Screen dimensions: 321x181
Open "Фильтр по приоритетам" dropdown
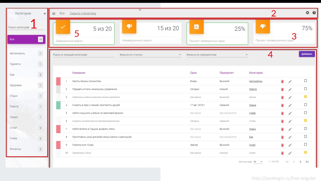tap(217, 55)
